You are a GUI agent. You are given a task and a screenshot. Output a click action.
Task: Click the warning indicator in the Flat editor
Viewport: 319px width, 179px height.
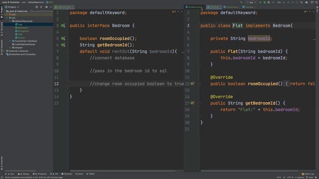[x=306, y=12]
